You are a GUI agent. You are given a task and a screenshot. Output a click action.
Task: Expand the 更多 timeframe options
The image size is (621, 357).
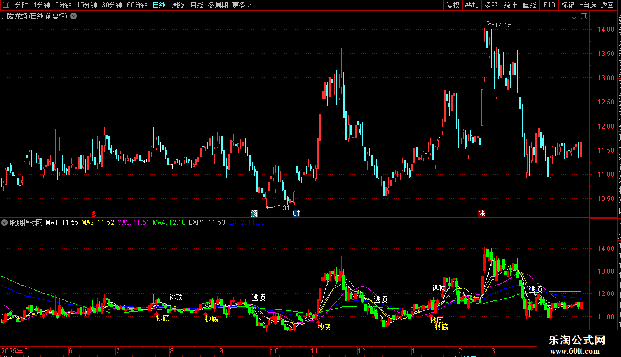coord(241,5)
